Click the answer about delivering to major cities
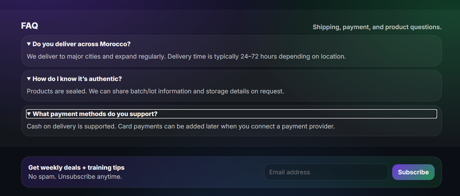The image size is (460, 196). point(186,56)
